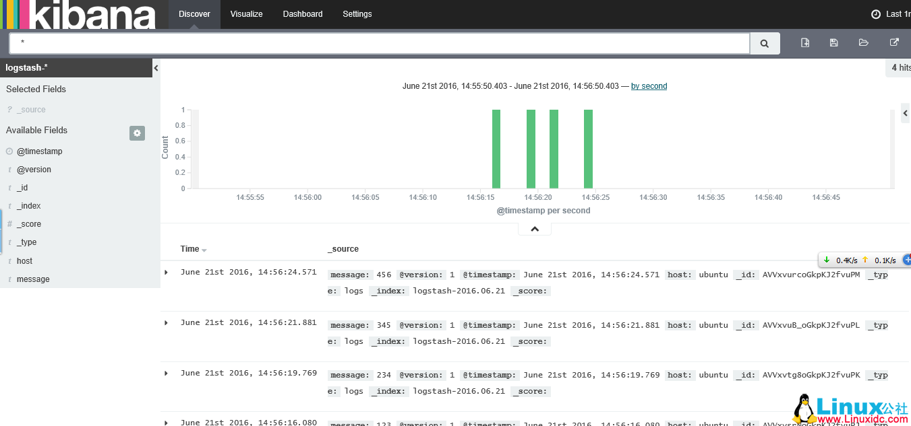Open the Available Fields settings gear

click(x=137, y=133)
